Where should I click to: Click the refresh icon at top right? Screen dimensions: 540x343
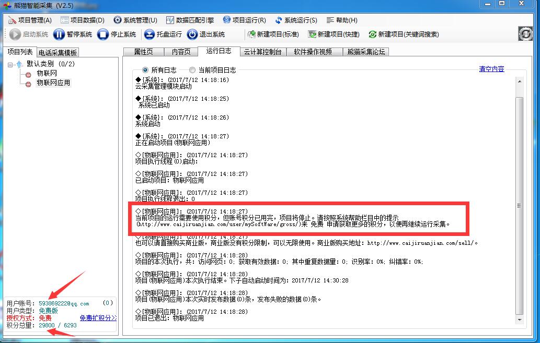525,34
